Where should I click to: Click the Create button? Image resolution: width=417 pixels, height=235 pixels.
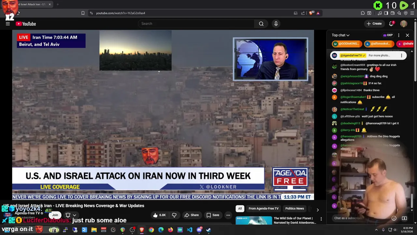[x=374, y=23]
